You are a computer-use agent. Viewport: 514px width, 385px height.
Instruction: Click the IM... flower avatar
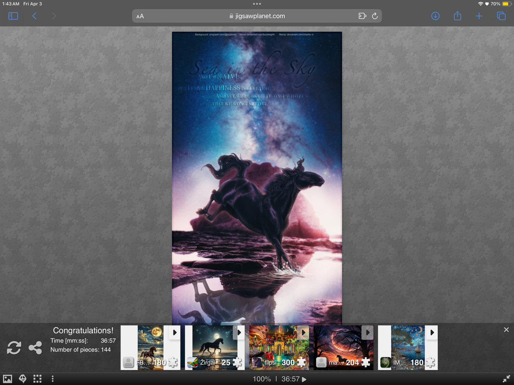(x=385, y=363)
